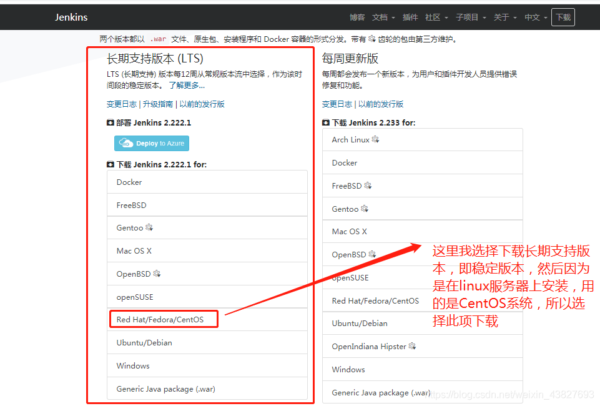Click the 升级指南 link
Screen dimensions: 600x406
click(x=159, y=104)
